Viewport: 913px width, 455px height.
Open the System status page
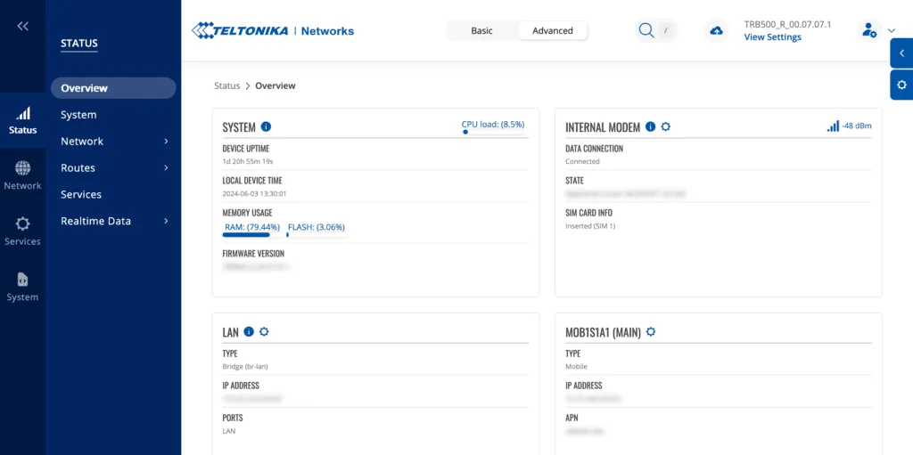pyautogui.click(x=78, y=115)
